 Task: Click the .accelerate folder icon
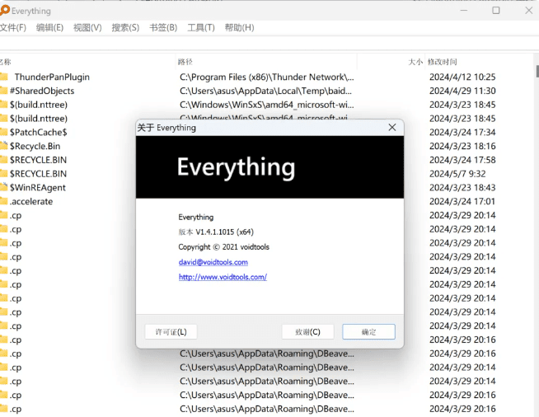point(4,201)
